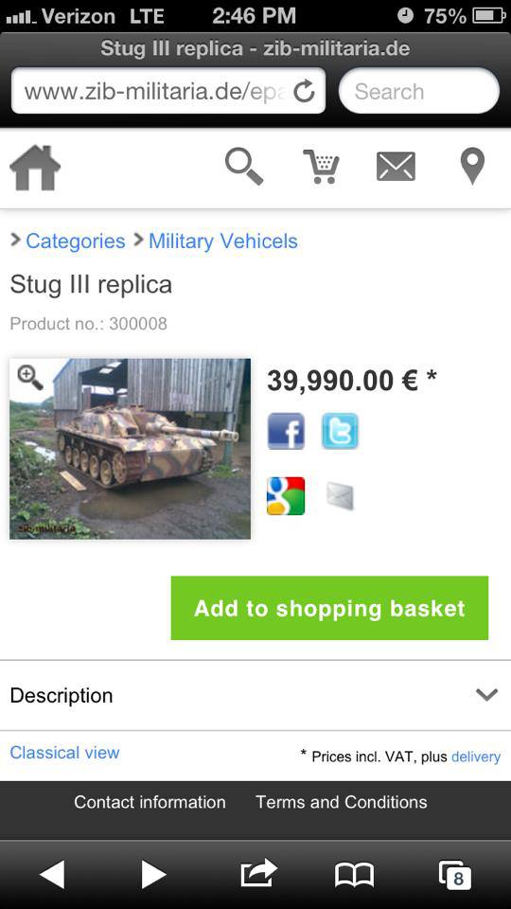This screenshot has height=909, width=511.
Task: Share the product on Facebook
Action: 286,431
